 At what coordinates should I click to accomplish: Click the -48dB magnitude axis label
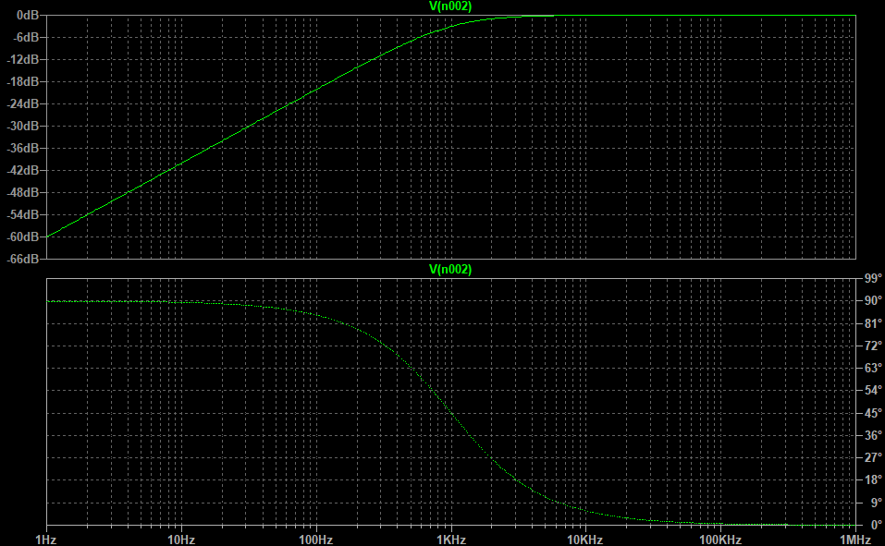click(x=23, y=193)
